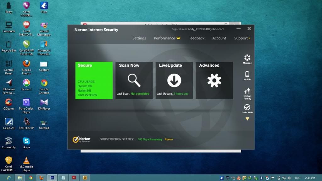The image size is (322, 181).
Task: Click the Wi-Fi signal tray icon
Action: click(x=233, y=178)
